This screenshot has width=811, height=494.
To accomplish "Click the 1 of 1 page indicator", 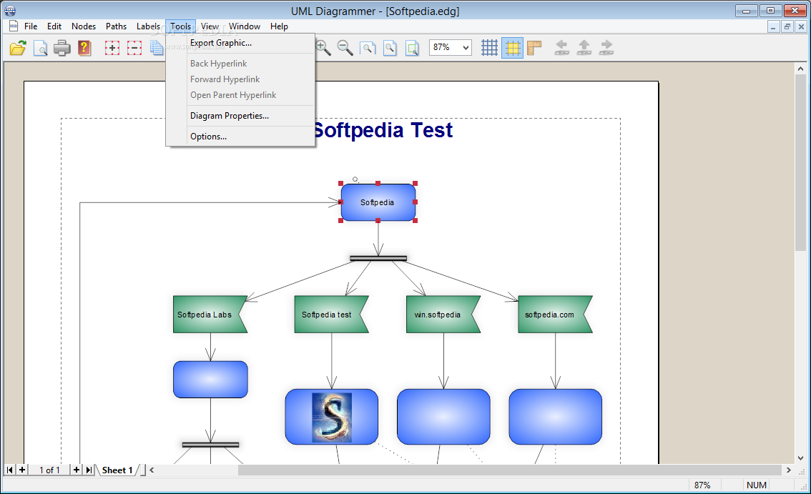I will tap(49, 470).
